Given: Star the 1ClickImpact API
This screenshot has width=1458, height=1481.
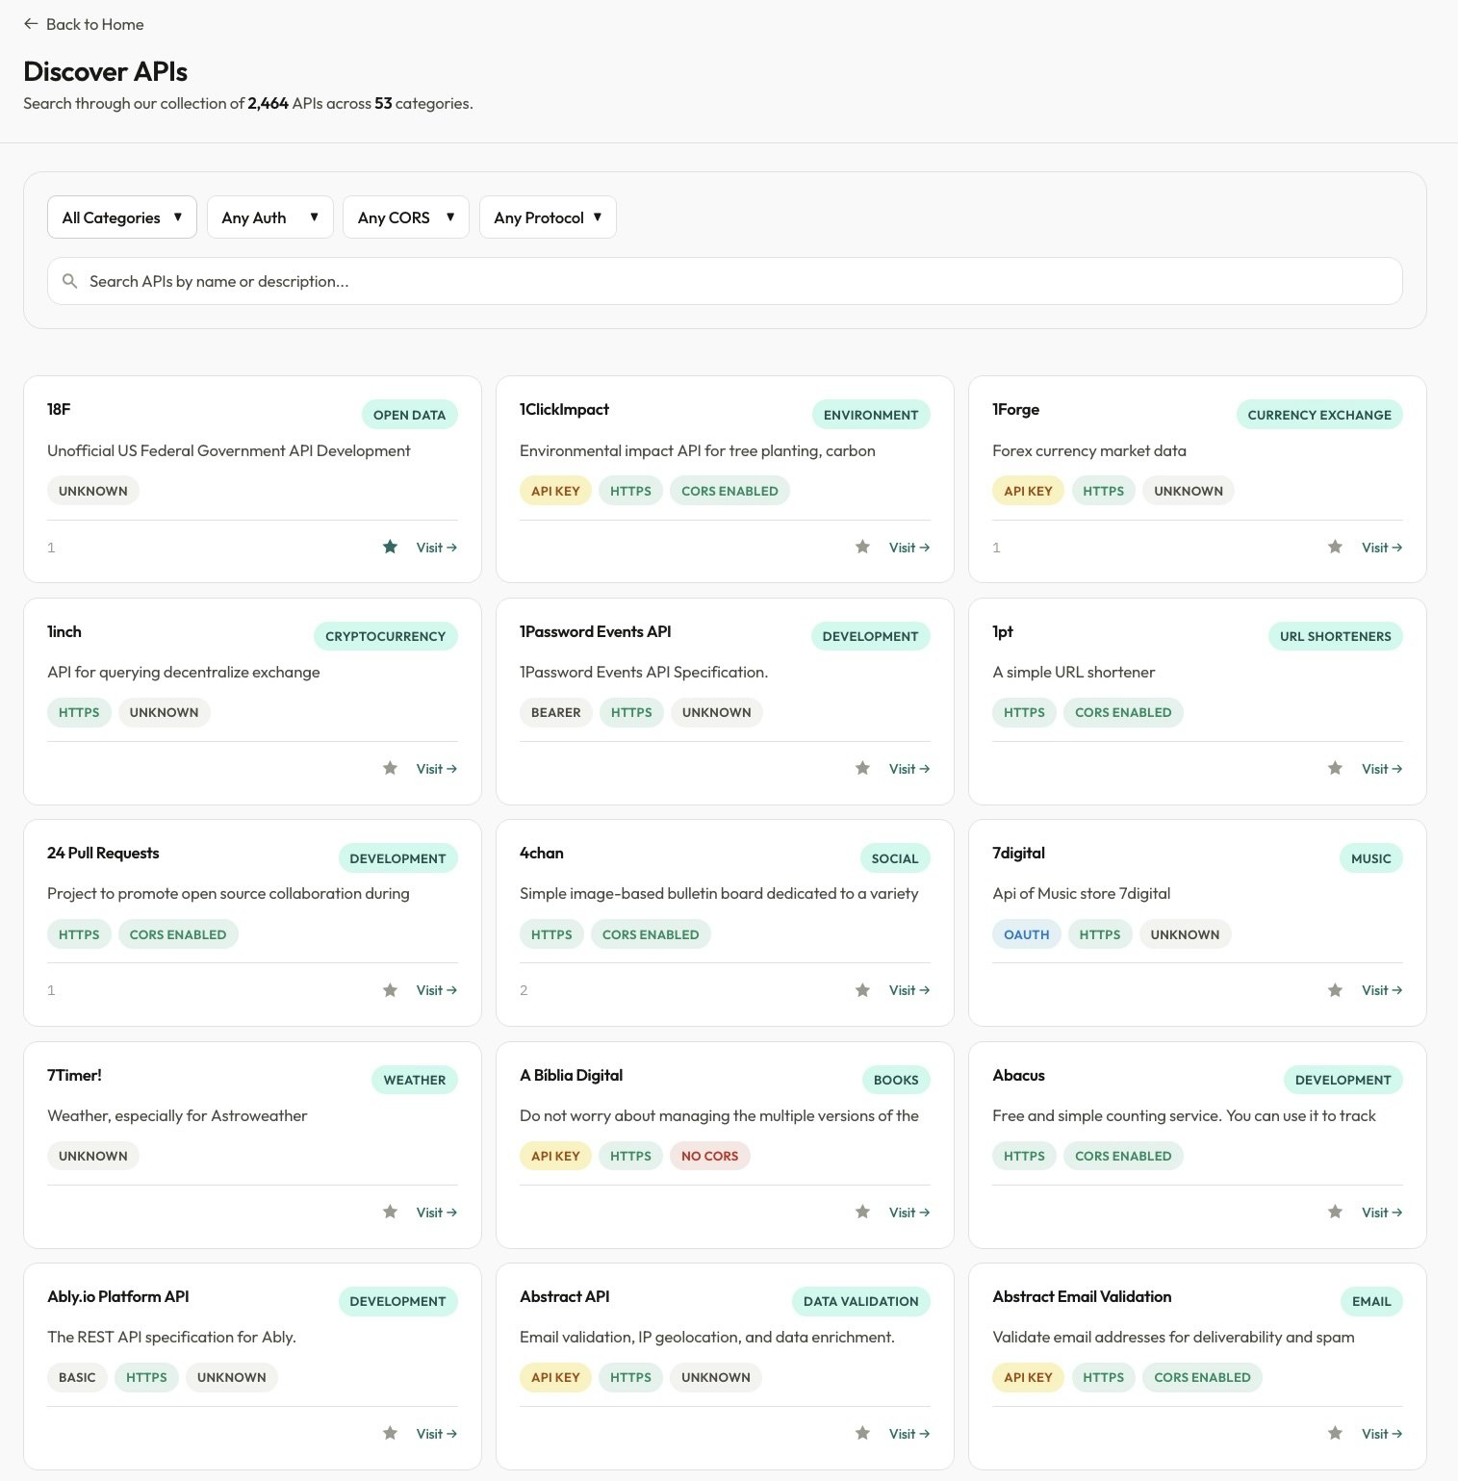Looking at the screenshot, I should click(862, 548).
